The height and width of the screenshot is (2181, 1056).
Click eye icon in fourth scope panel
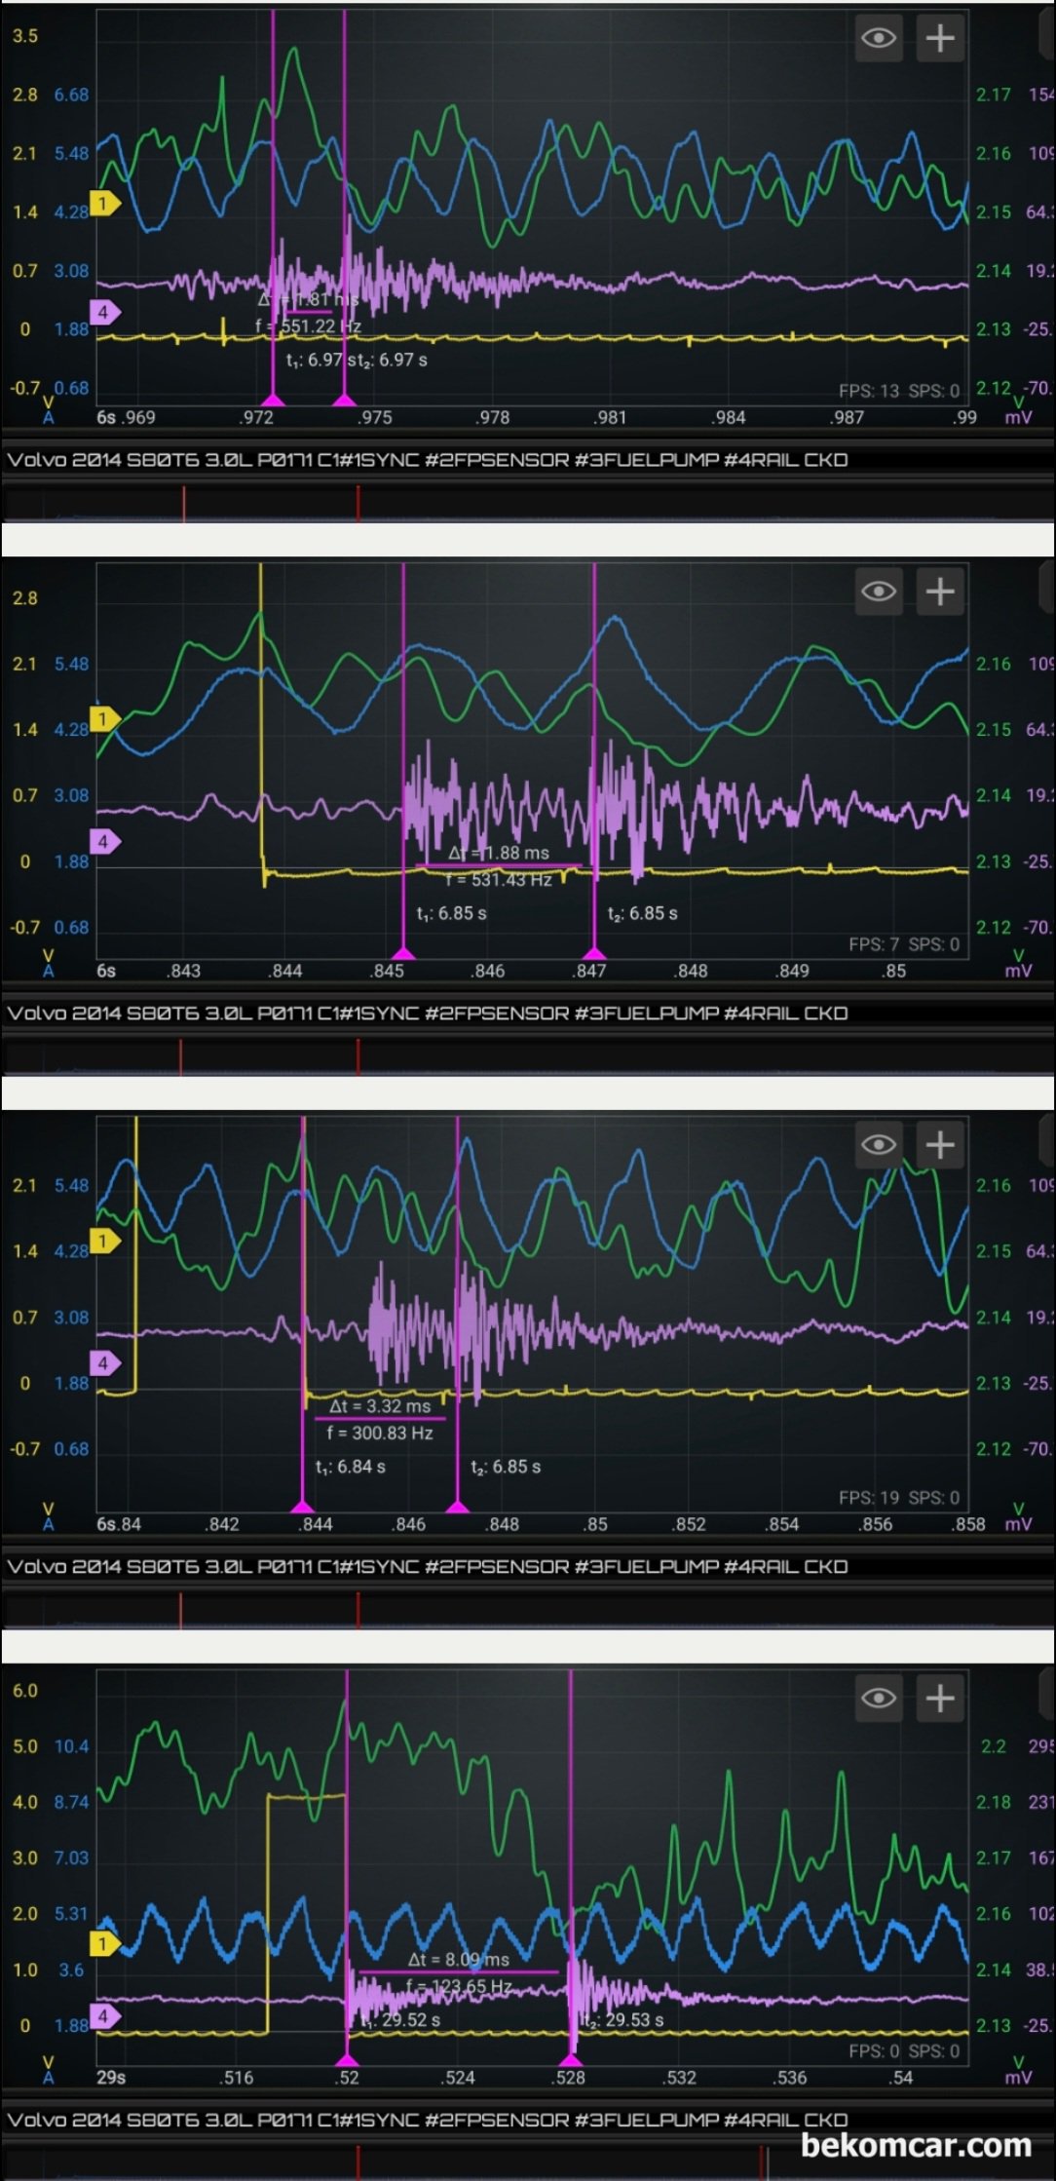click(879, 1699)
